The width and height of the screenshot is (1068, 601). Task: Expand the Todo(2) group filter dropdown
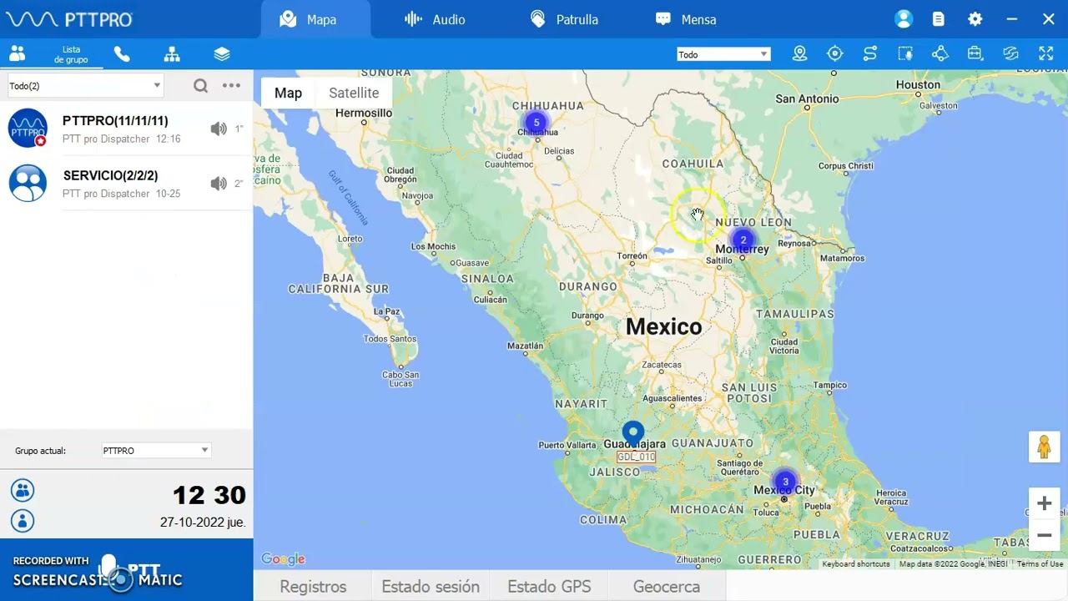coord(85,85)
